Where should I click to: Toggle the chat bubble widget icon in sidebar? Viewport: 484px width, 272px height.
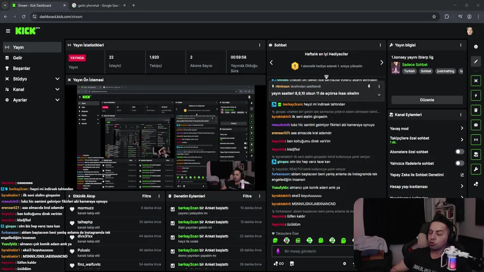click(x=476, y=125)
